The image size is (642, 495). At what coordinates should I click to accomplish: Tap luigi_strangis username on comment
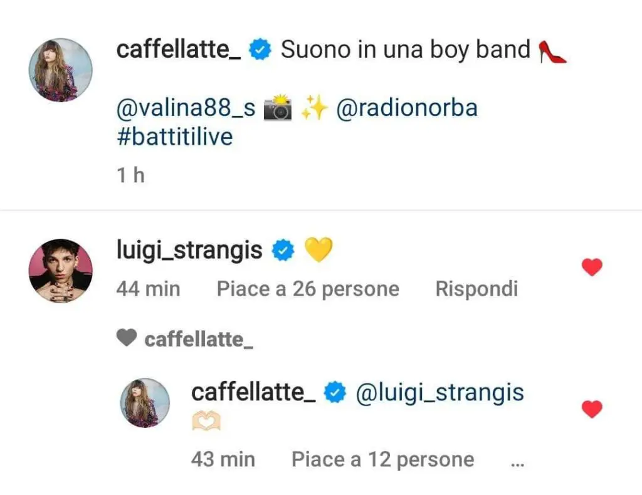click(189, 251)
